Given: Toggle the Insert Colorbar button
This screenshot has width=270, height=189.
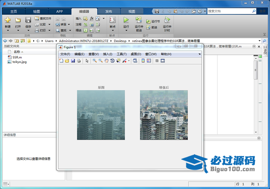Looking at the screenshot, I should tap(143, 61).
